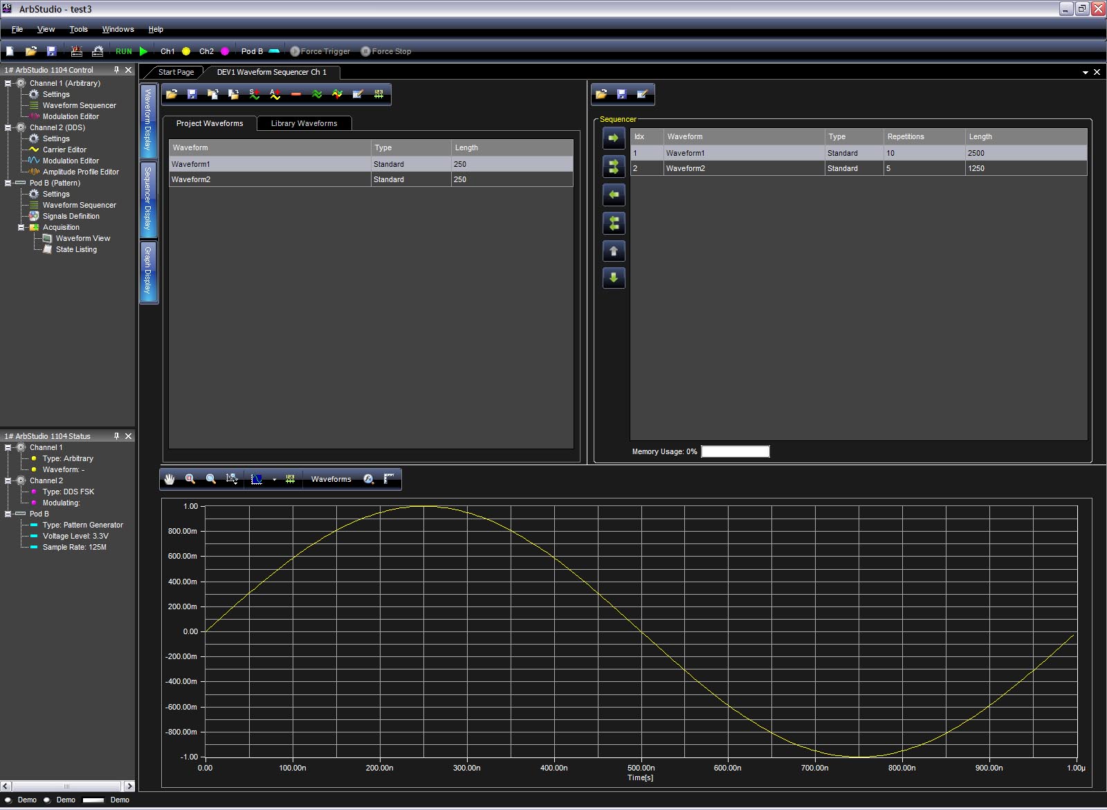This screenshot has height=810, width=1107.
Task: Open the Waveform Display side tab
Action: click(148, 123)
